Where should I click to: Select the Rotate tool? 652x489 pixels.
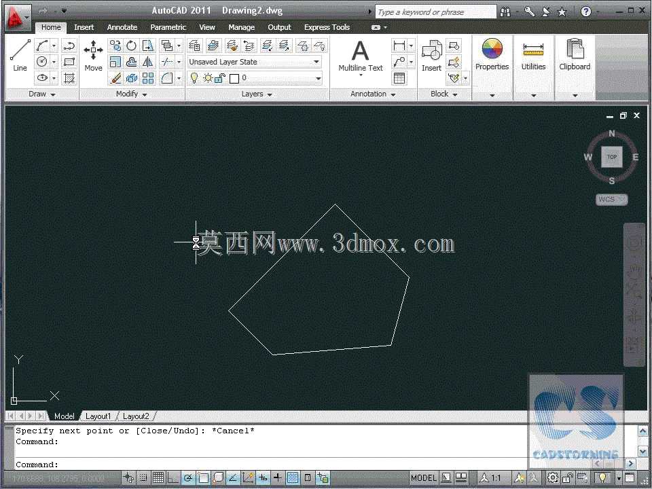coord(131,46)
